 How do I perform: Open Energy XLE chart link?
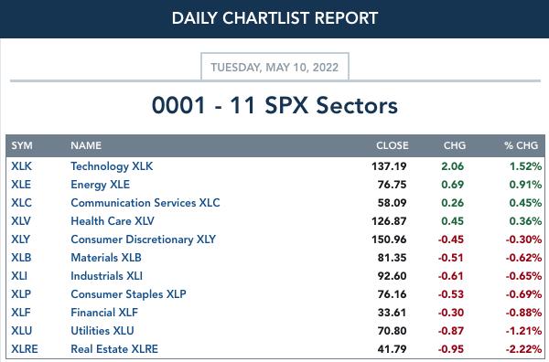[x=100, y=185]
